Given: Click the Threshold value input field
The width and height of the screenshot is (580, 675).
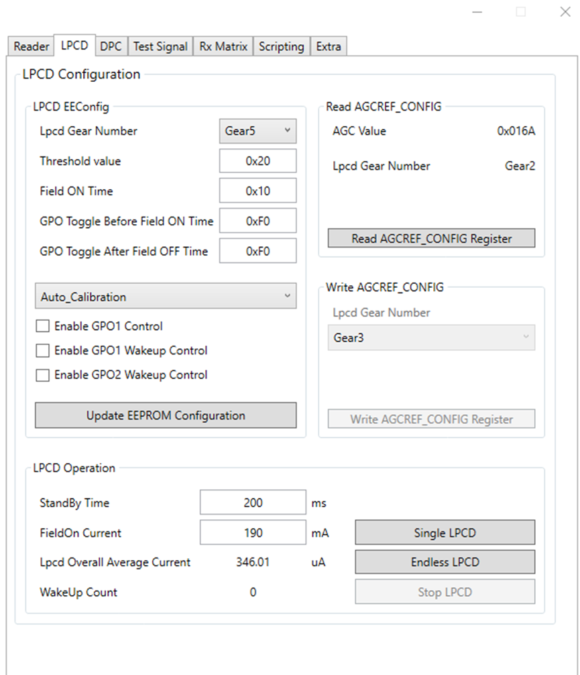Looking at the screenshot, I should [257, 160].
